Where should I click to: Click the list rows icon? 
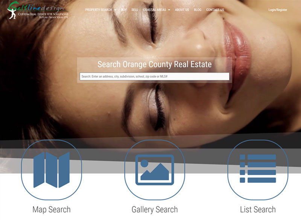point(258,169)
